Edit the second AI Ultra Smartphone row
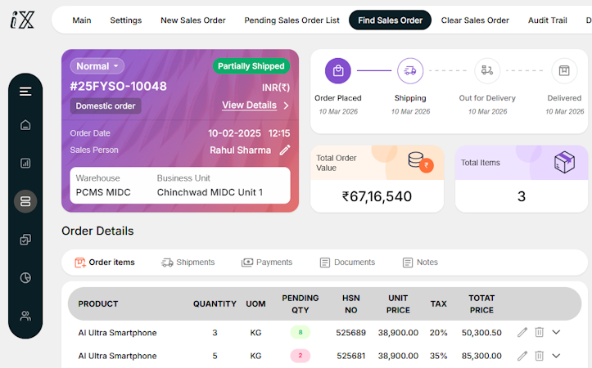Screen dimensions: 592x368 522,356
